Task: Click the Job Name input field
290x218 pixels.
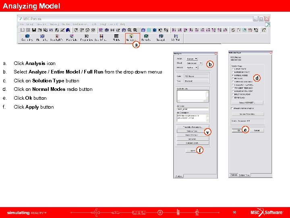Action: [x=193, y=109]
